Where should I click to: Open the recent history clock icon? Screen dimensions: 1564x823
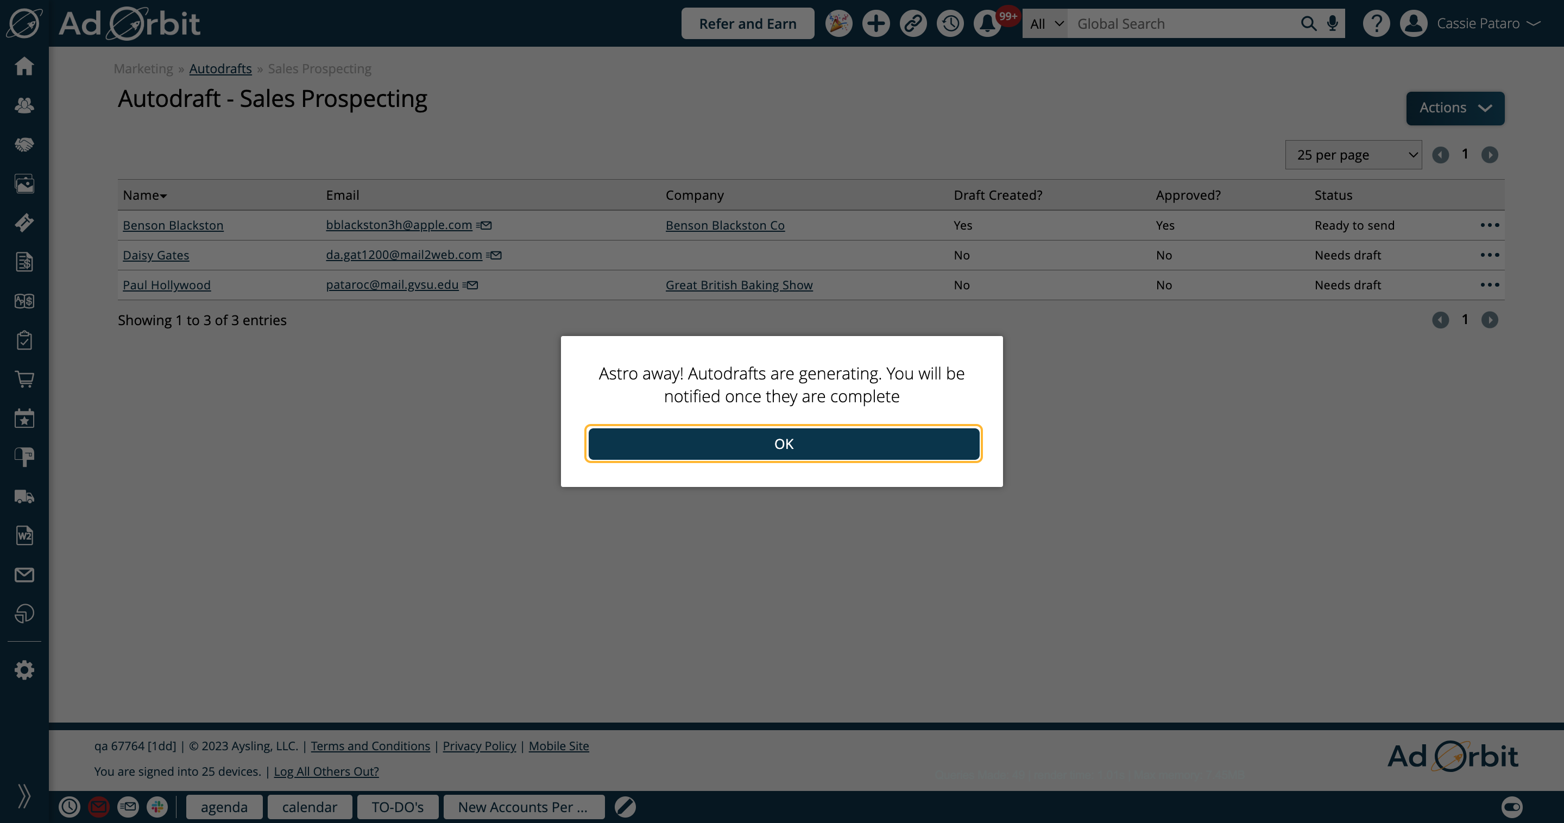[950, 24]
